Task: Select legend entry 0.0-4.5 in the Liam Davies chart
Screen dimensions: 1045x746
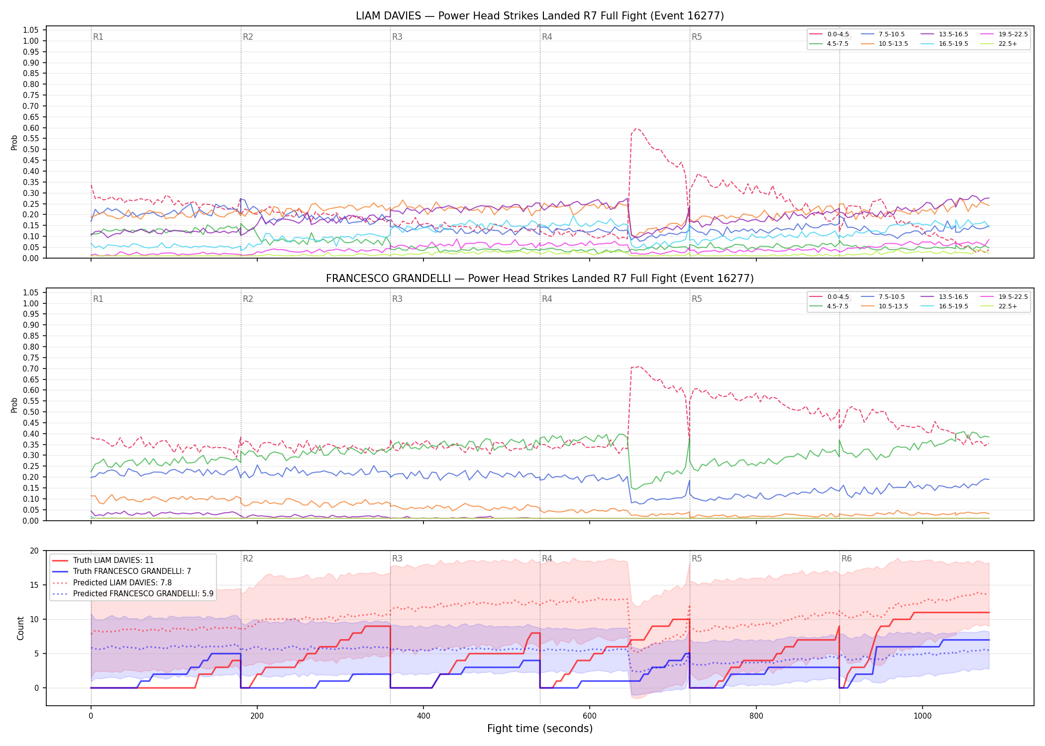Action: (829, 34)
